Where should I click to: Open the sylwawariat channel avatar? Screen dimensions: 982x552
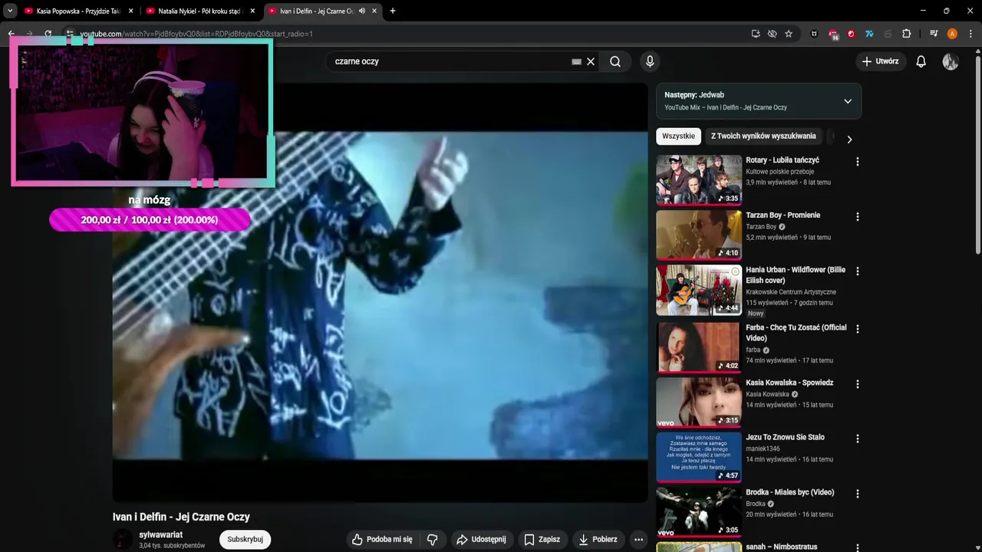point(123,540)
